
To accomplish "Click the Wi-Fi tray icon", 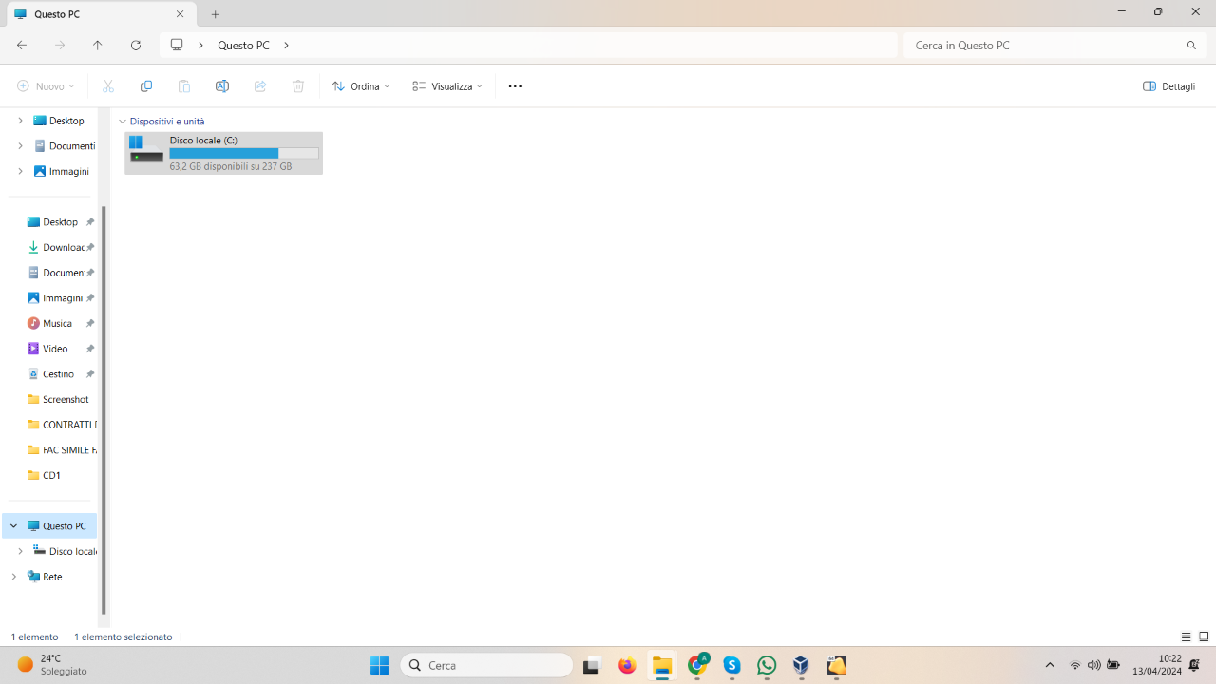I will click(x=1075, y=665).
